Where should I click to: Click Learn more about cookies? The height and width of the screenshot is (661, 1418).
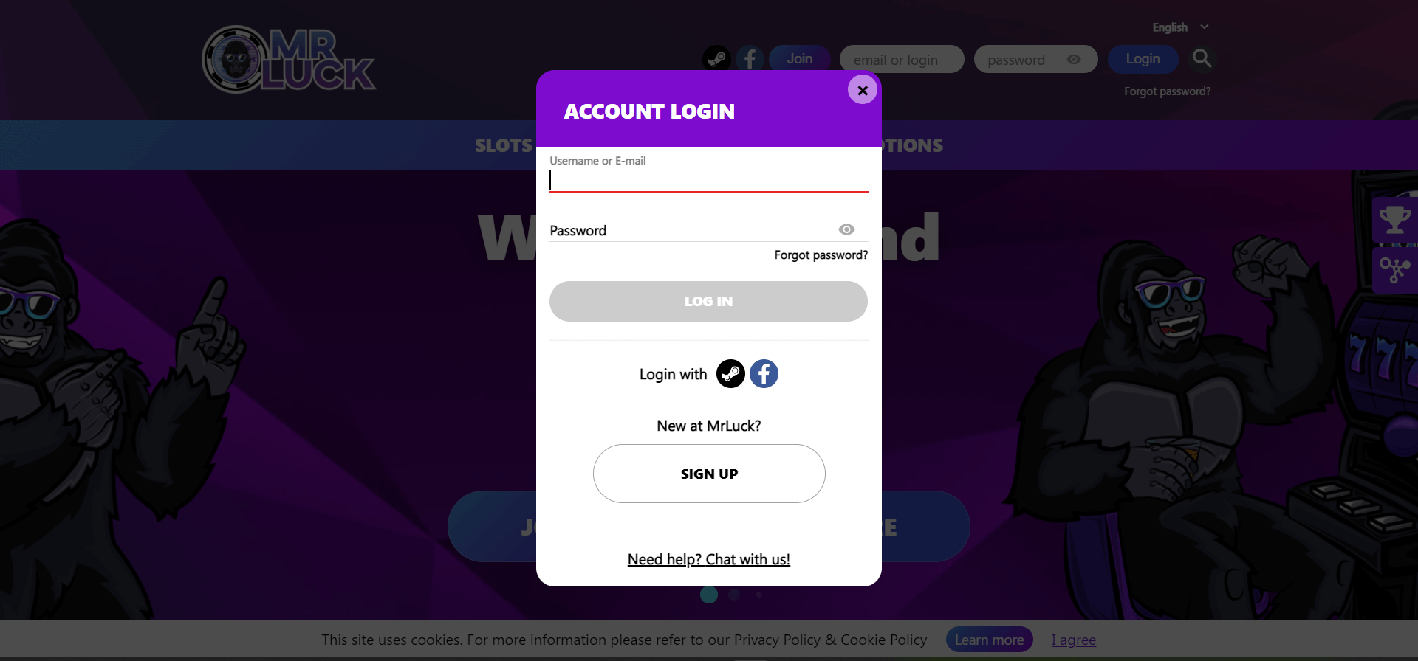(x=989, y=640)
